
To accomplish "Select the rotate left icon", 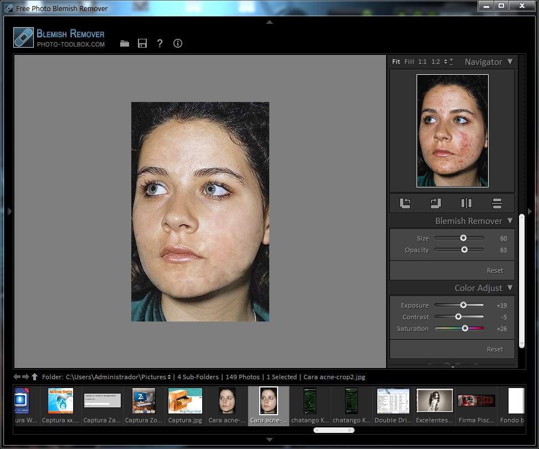I will click(404, 203).
